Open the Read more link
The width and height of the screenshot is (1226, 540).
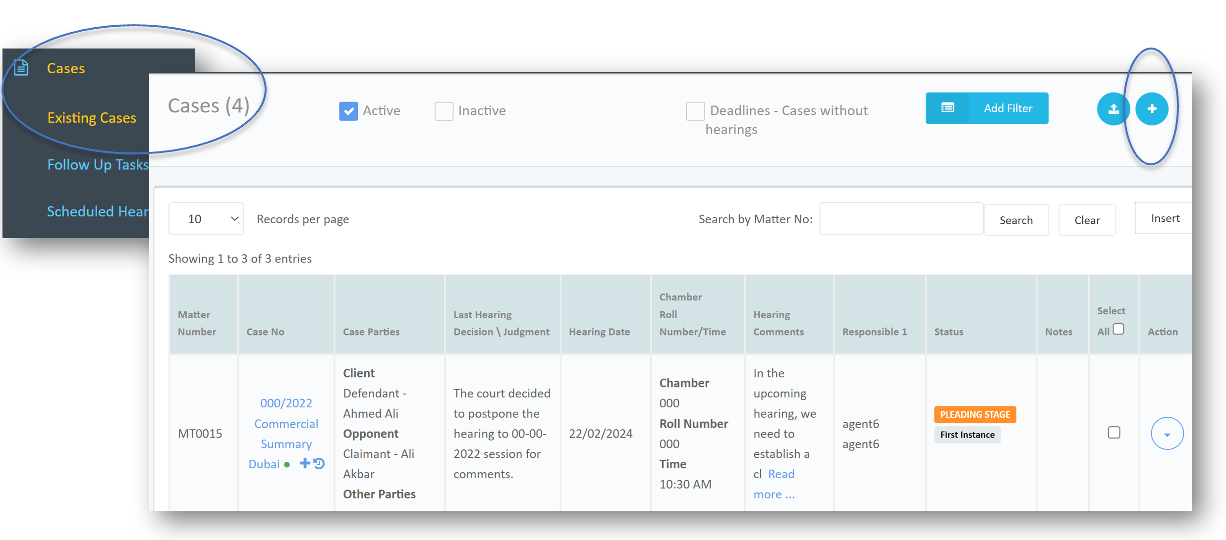[x=780, y=474]
